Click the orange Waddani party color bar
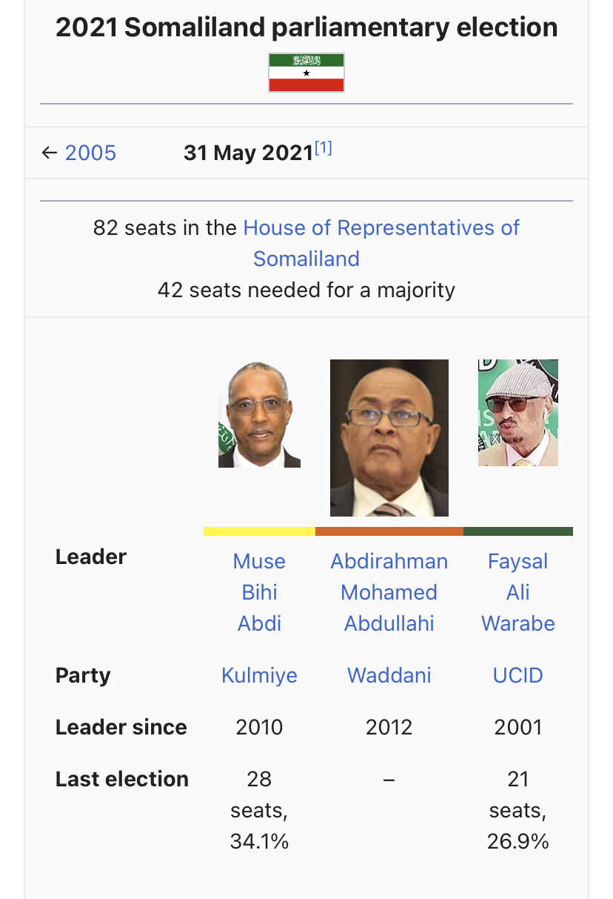Image resolution: width=613 pixels, height=899 pixels. [x=389, y=531]
